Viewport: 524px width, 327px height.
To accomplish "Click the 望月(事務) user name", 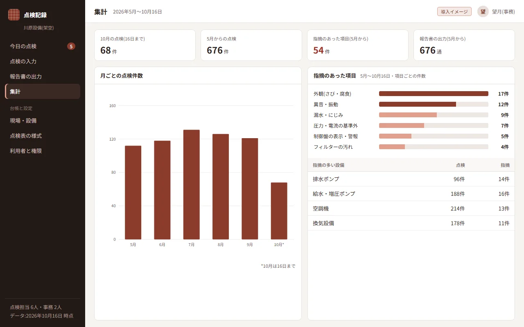I will click(x=504, y=11).
